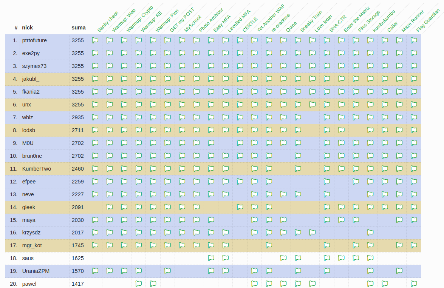Click UraniaZPM's Maze Runner flag

click(399, 271)
